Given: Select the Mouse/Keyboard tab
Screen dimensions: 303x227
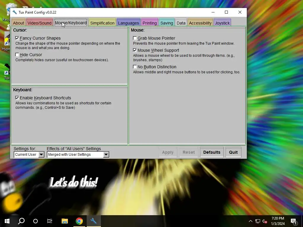Looking at the screenshot, I should (71, 22).
